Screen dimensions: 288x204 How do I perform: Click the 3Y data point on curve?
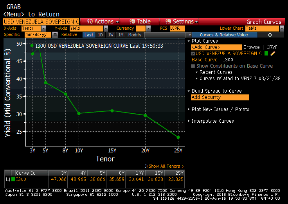[32, 54]
